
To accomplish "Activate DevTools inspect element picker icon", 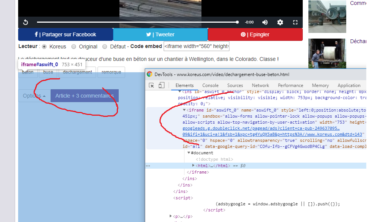I will (x=152, y=85).
